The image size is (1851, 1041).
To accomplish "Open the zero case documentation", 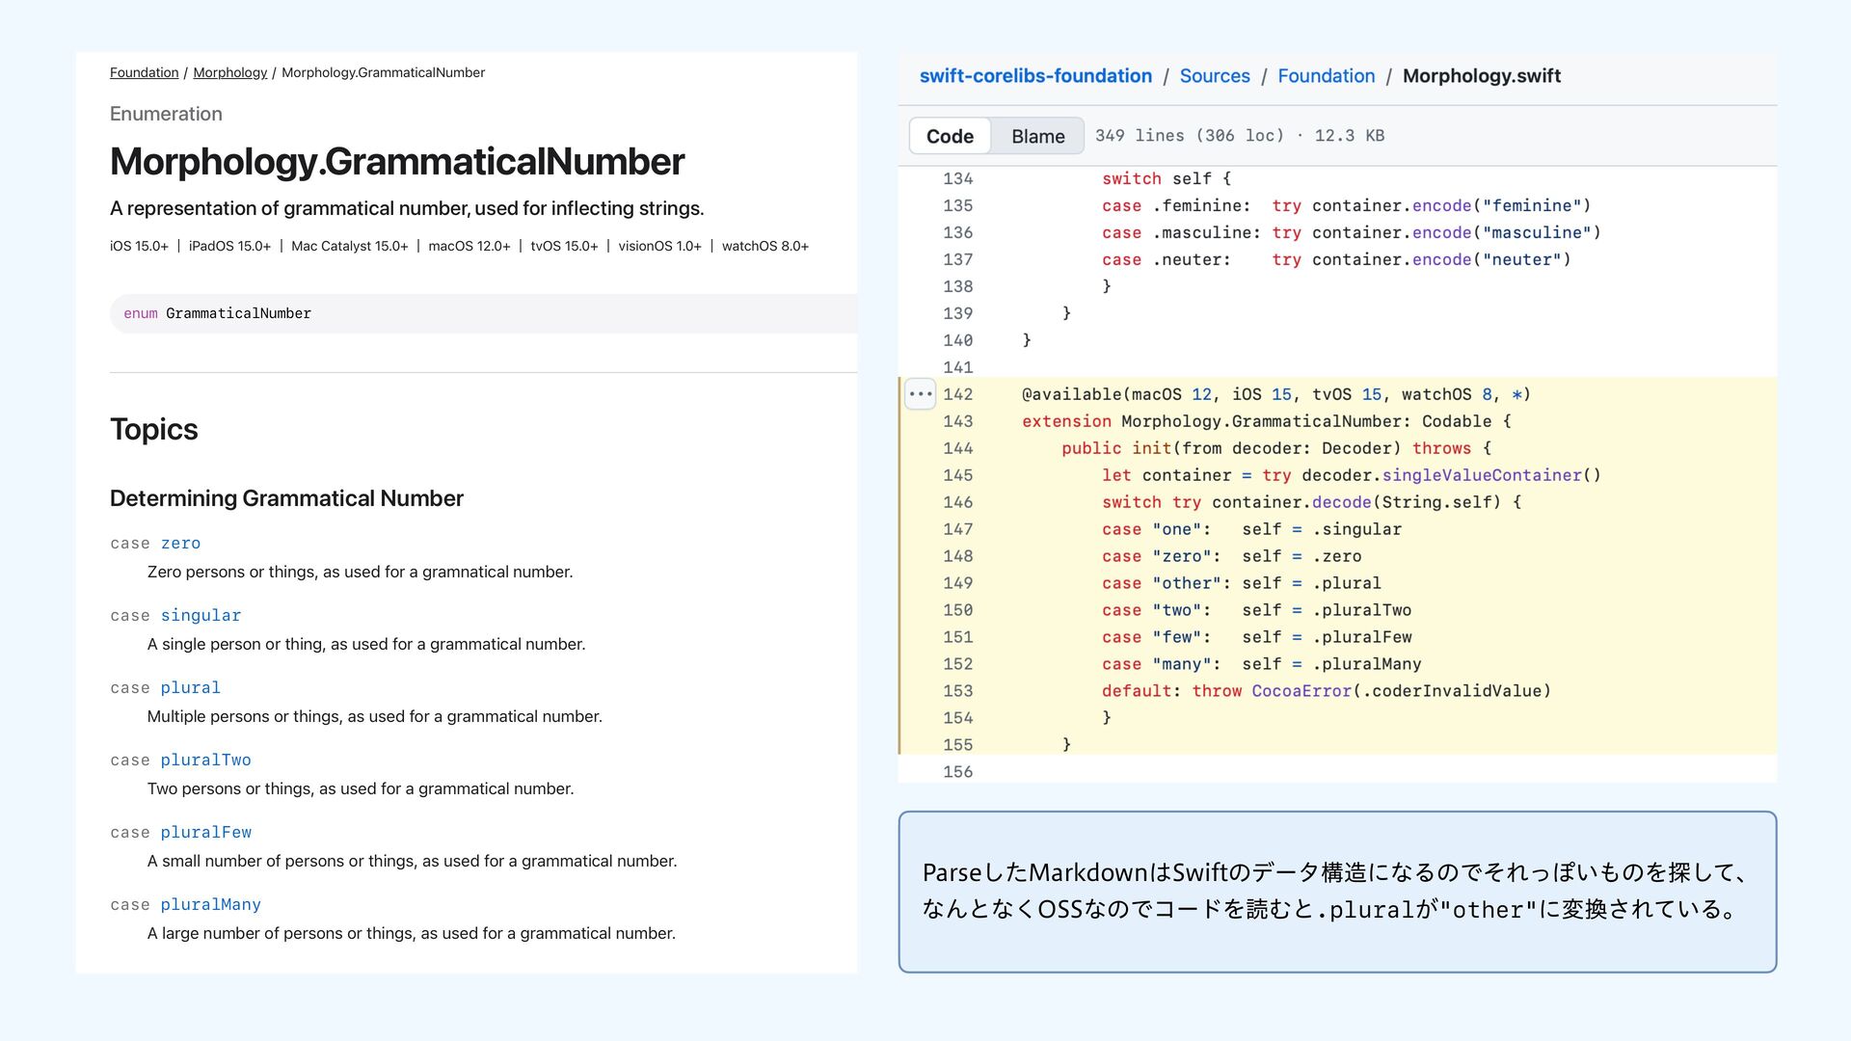I will [180, 544].
